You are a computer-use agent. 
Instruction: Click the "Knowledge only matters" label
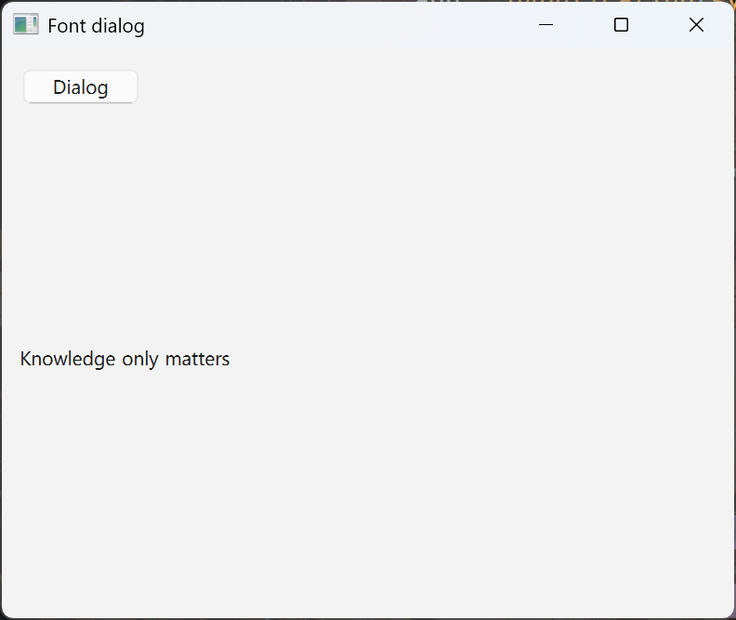point(125,359)
